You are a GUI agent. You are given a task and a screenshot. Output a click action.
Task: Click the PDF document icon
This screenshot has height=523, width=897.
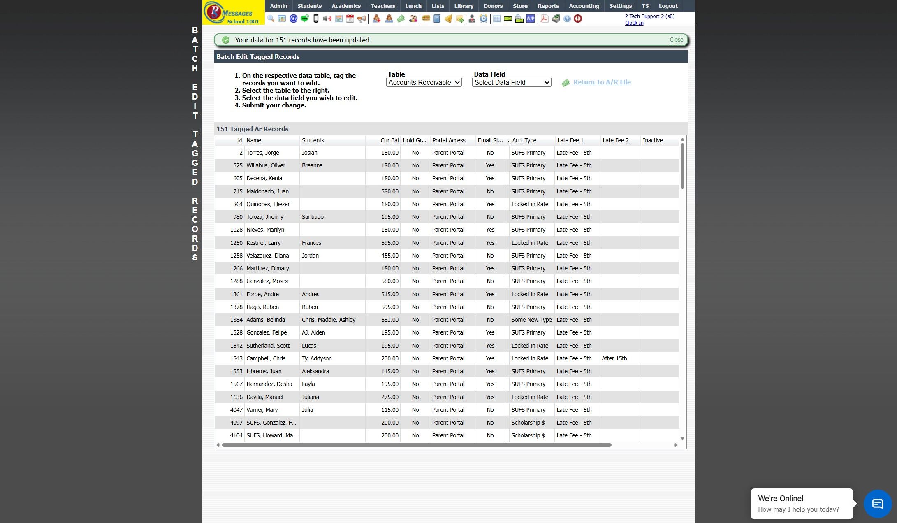544,19
